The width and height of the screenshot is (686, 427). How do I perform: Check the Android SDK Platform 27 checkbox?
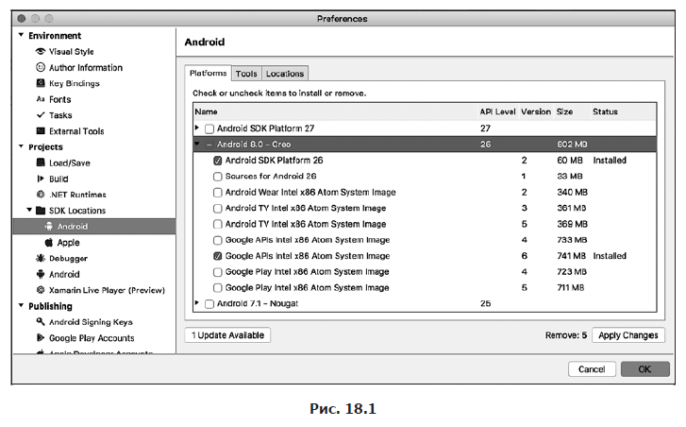click(209, 128)
